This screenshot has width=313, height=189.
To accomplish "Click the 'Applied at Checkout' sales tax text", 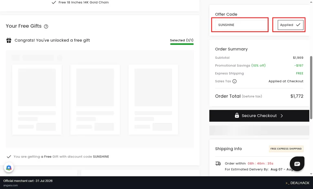I will coord(286,81).
